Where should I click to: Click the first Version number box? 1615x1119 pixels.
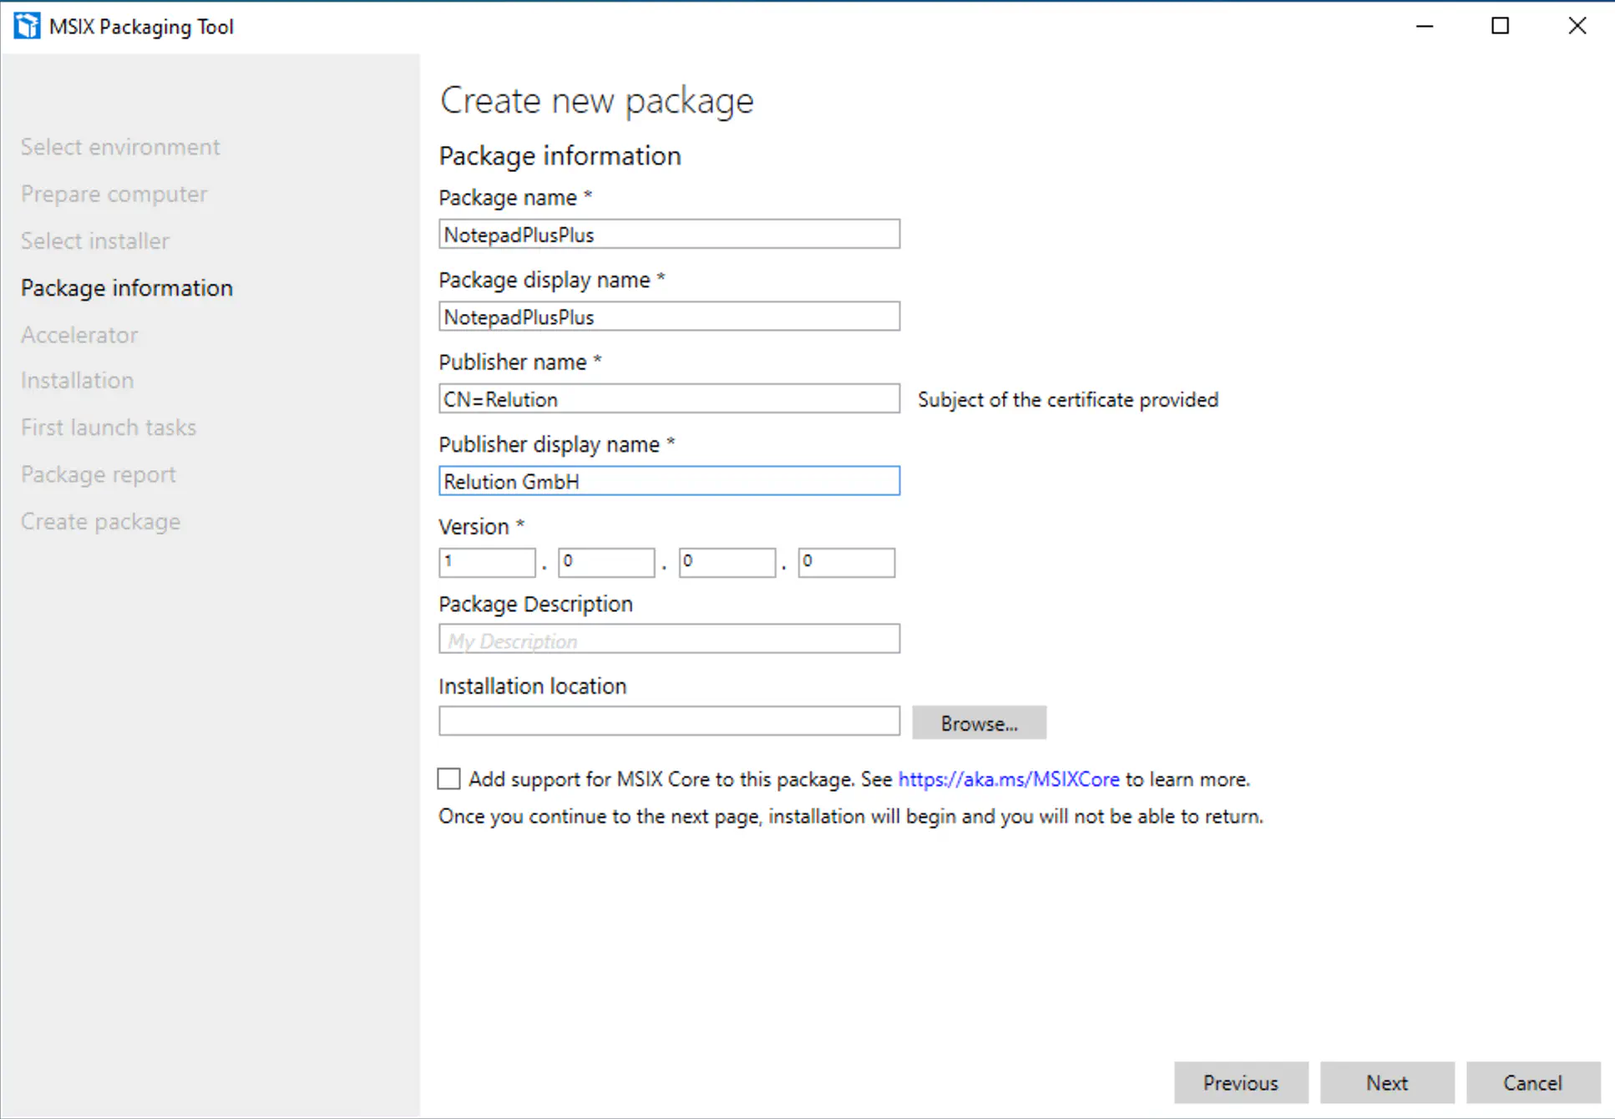(x=487, y=561)
